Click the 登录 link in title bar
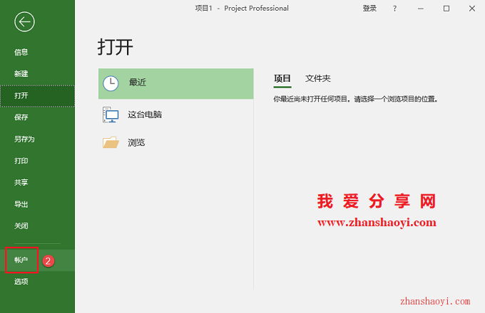 pyautogui.click(x=369, y=9)
